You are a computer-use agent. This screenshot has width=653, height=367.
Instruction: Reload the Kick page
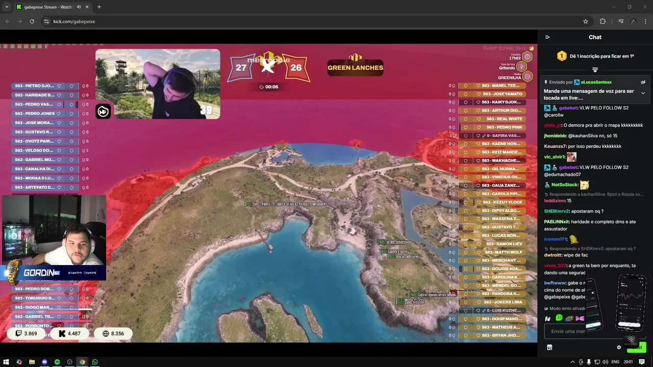32,21
